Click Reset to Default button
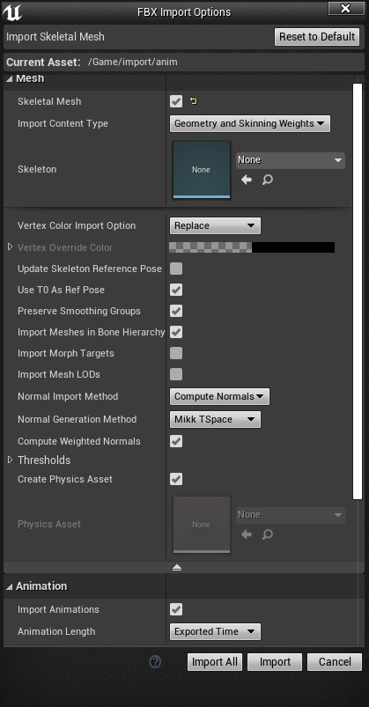 (x=317, y=36)
